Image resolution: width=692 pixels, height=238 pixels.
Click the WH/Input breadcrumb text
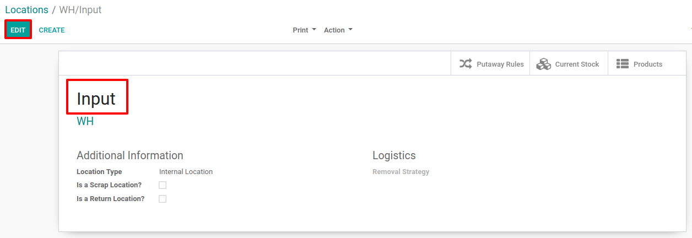(80, 10)
